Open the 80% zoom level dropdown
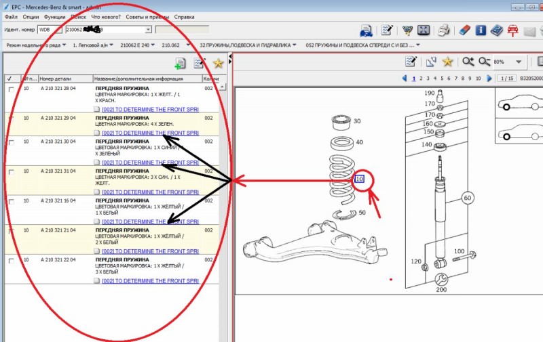Viewport: 543px width, 342px height. [x=519, y=62]
